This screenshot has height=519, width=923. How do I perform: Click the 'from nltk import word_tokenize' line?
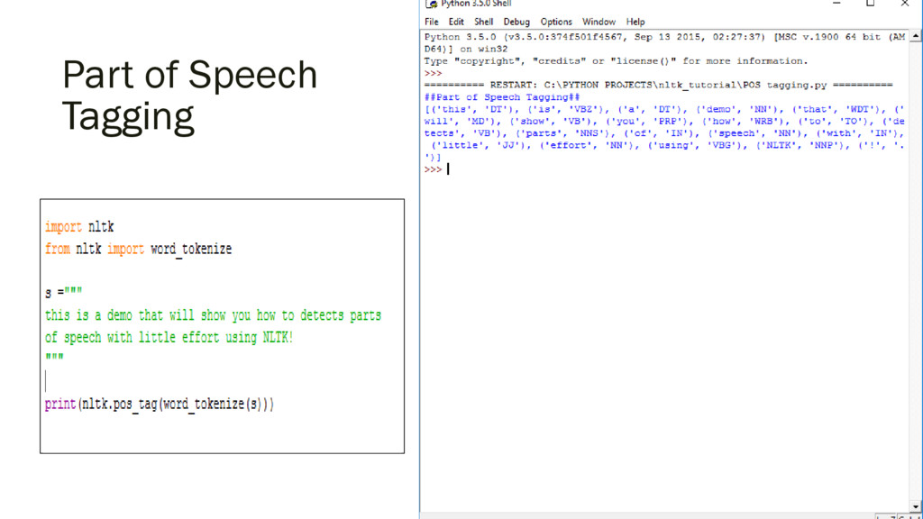138,249
